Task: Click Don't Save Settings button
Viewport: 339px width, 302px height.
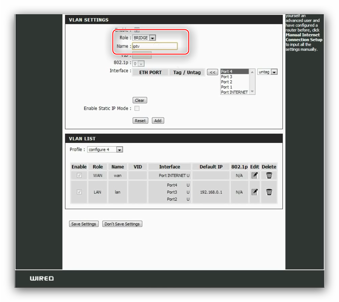Action: (122, 223)
